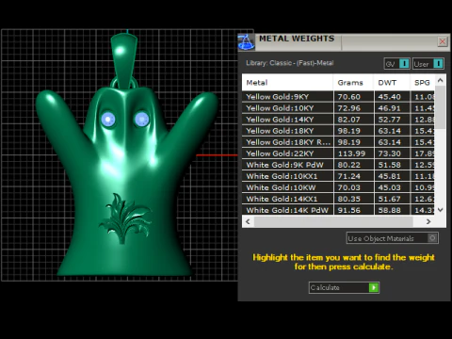The image size is (452, 339).
Task: Click the 113.99 grams value
Action: [x=351, y=153]
